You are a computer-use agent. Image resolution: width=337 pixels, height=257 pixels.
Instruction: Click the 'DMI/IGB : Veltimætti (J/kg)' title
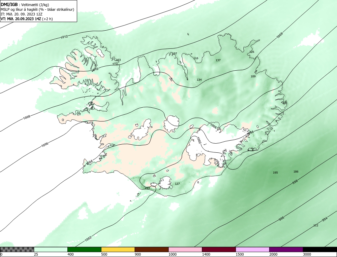click(25, 4)
